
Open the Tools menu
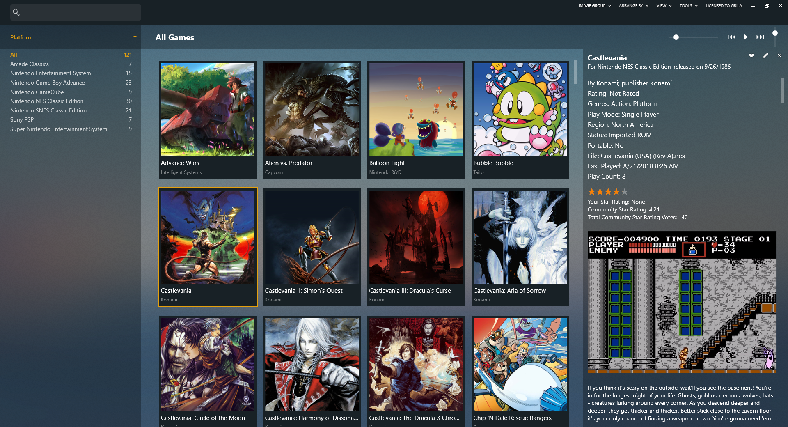pyautogui.click(x=688, y=6)
